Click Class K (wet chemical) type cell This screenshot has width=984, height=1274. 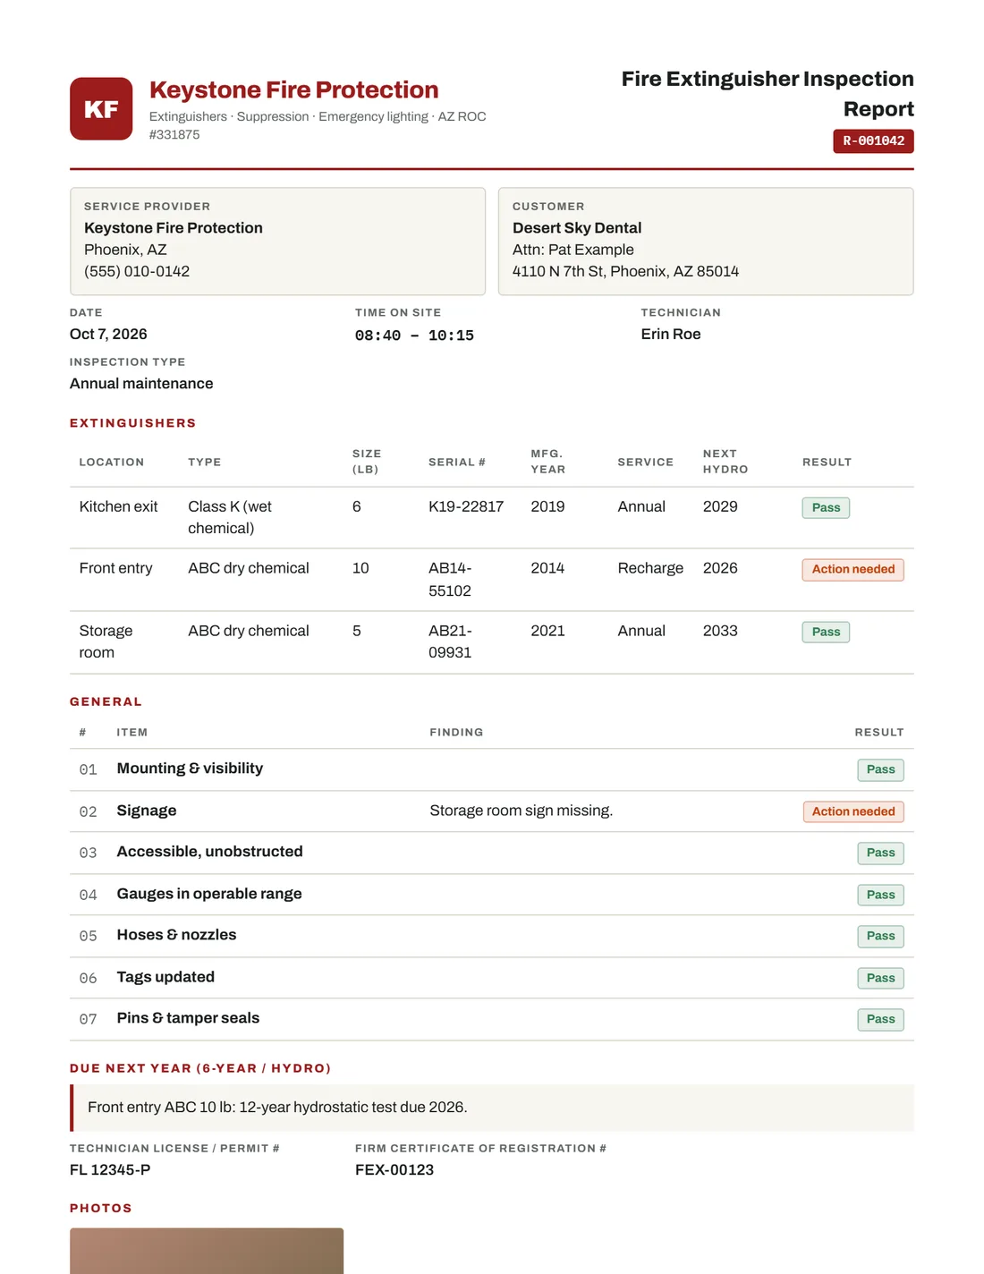coord(230,517)
